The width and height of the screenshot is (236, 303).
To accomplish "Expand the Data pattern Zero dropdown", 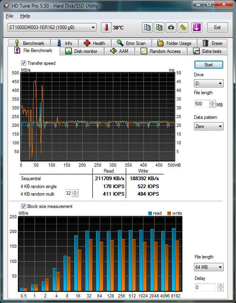I will coord(209,126).
